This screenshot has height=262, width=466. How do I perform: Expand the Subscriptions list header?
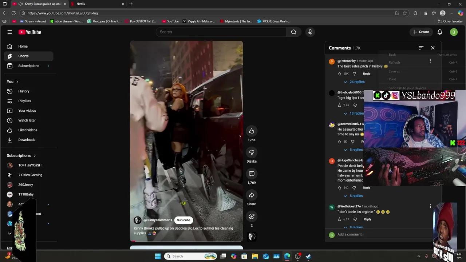coord(21,156)
